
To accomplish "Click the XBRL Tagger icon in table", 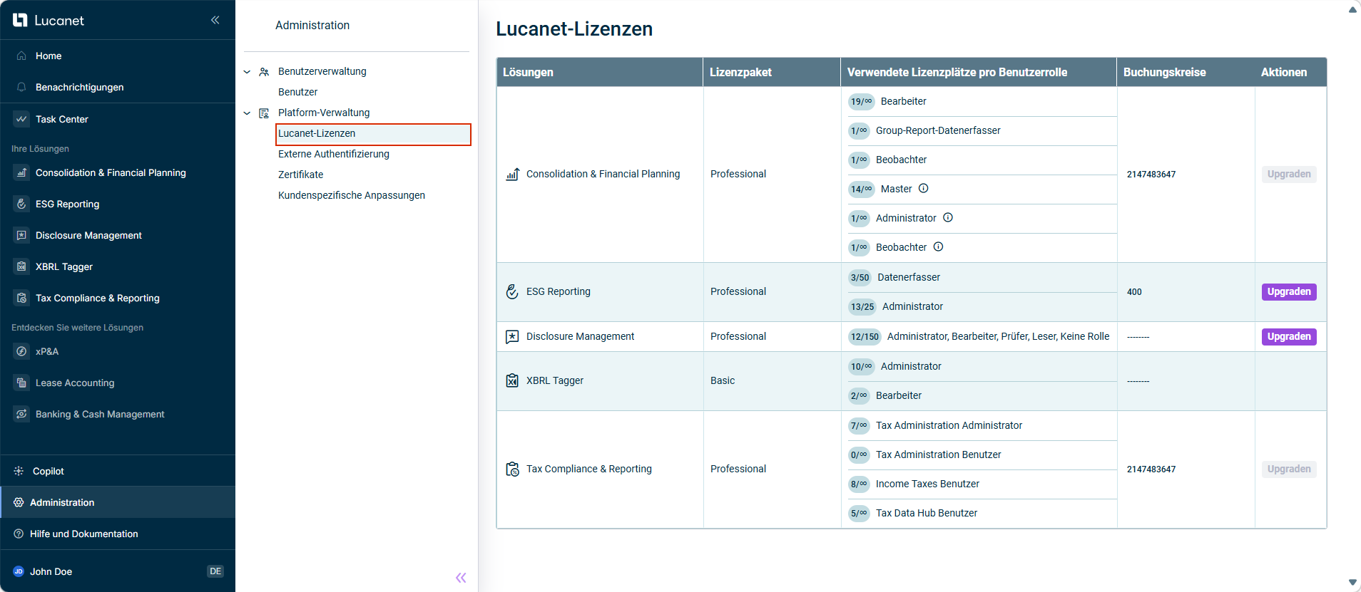I will 512,380.
